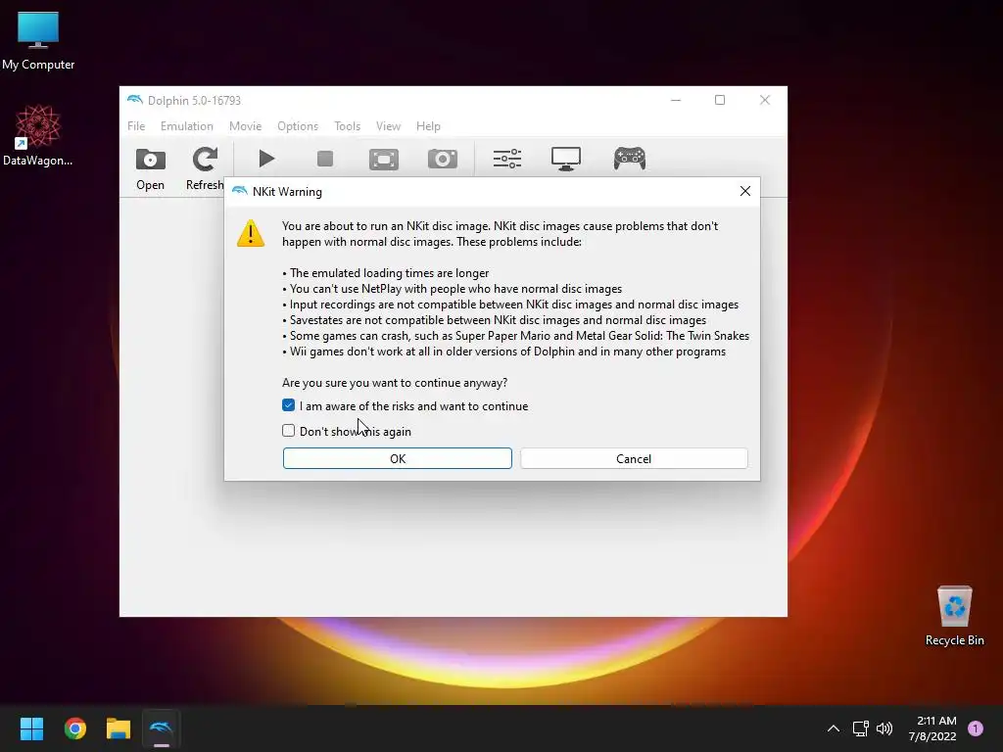Open the notification badge in the tray

coord(976,728)
